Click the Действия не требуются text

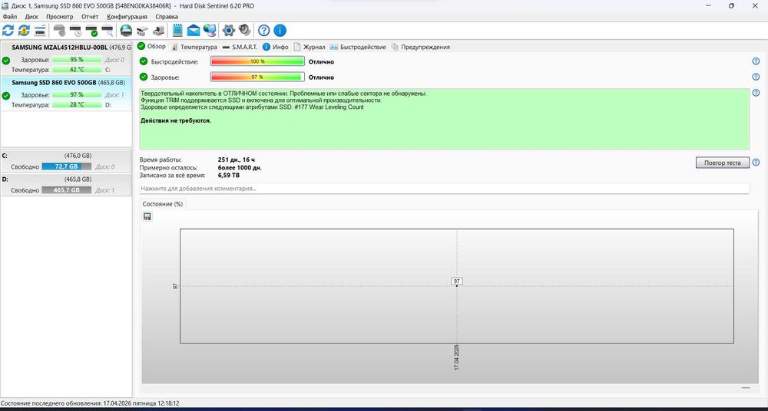[176, 120]
